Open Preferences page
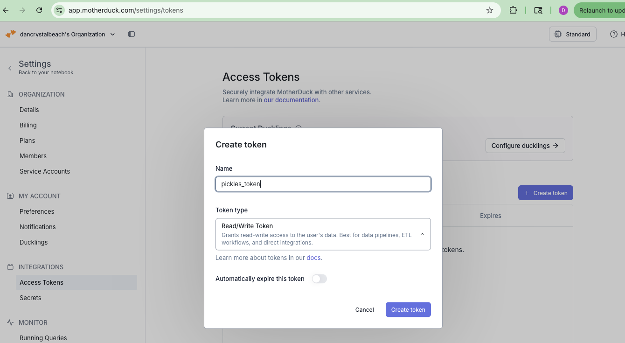This screenshot has width=625, height=343. [x=37, y=211]
